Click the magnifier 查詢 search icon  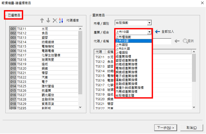tap(185, 41)
